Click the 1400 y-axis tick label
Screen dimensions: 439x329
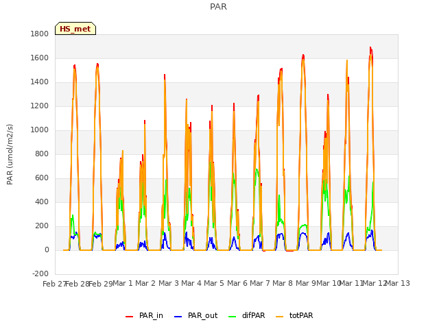tap(40, 82)
